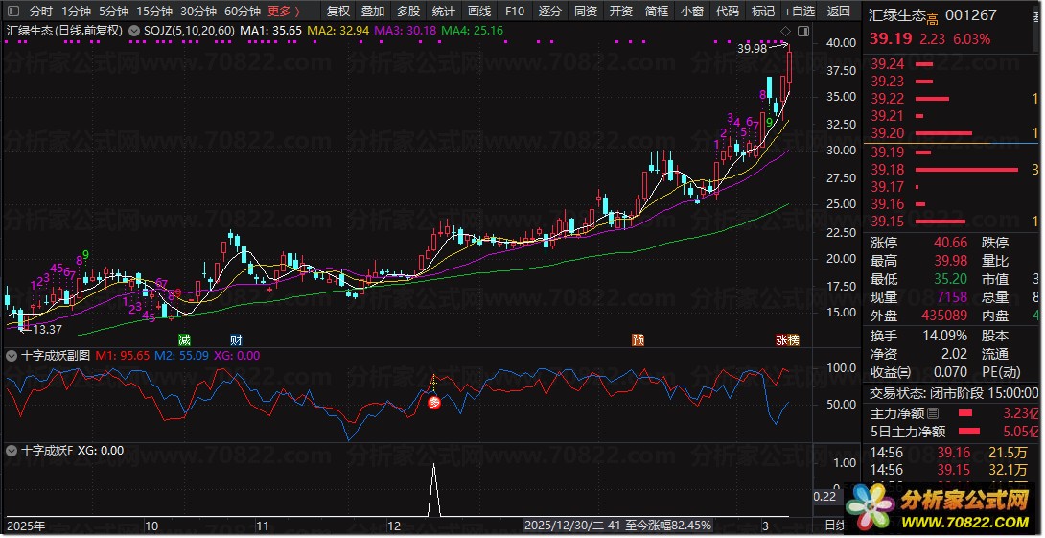Switch to the 15分钟 period tab
Viewport: 1045px width, 538px height.
pyautogui.click(x=154, y=12)
